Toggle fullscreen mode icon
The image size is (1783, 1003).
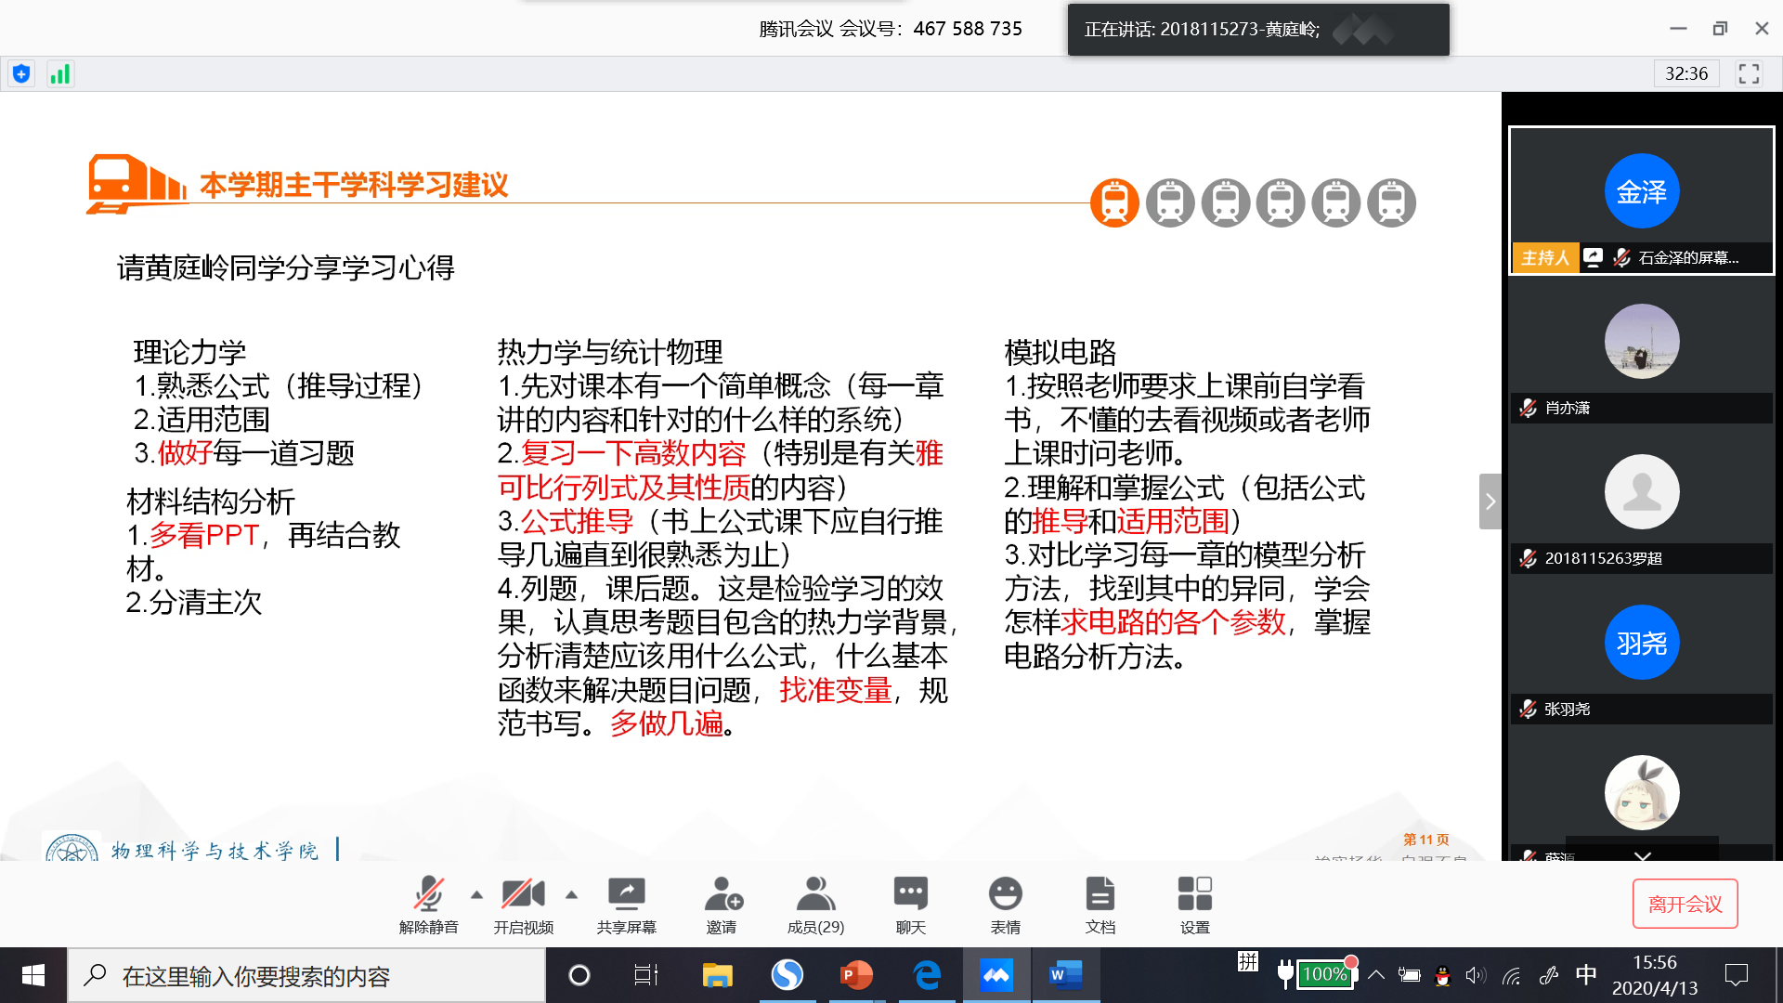[1749, 74]
